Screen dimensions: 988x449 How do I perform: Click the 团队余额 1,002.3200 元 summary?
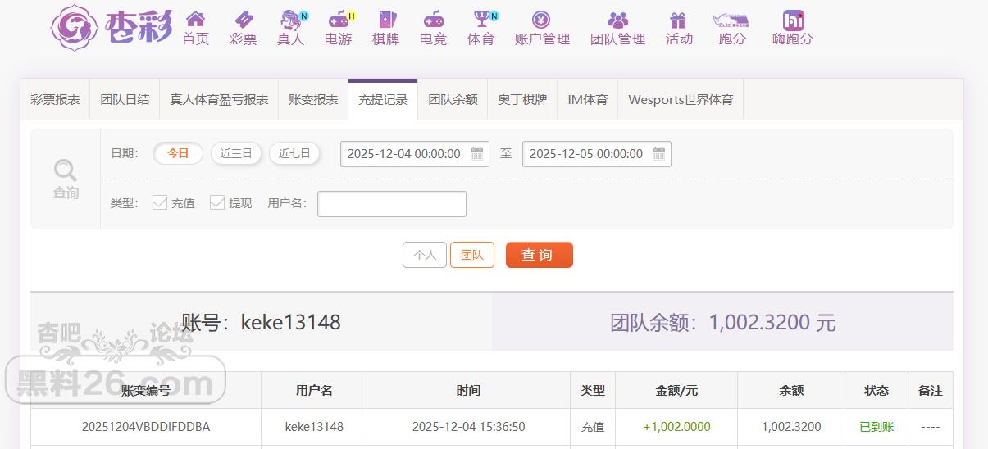(x=722, y=322)
